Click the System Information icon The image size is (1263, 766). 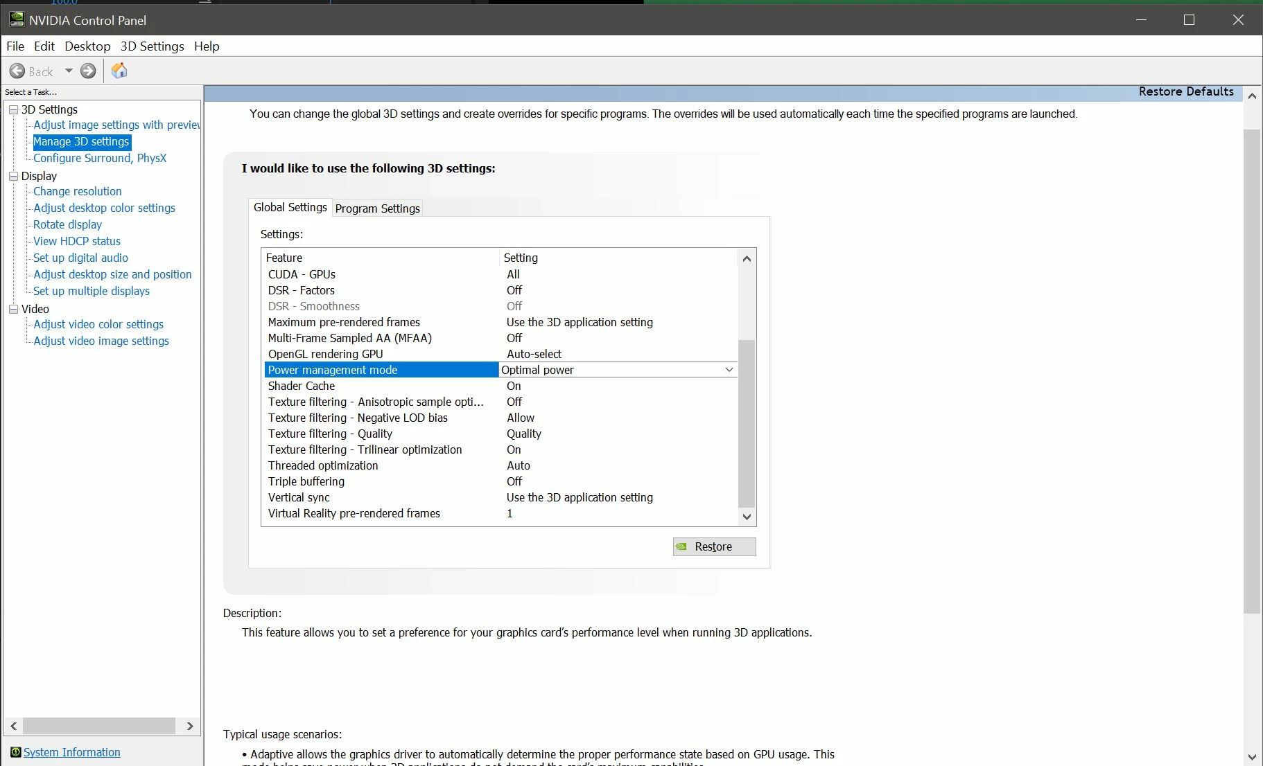coord(15,752)
